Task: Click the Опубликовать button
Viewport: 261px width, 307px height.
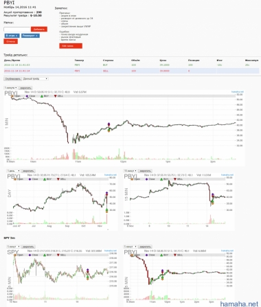Action: coord(12,79)
